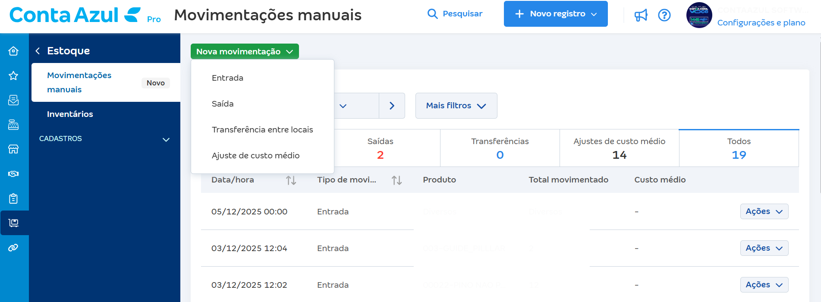The height and width of the screenshot is (302, 821).
Task: Click the Novo badge beside Movimentações manuais
Action: pos(156,83)
